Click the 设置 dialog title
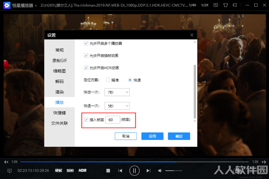269x179 pixels. [51, 35]
